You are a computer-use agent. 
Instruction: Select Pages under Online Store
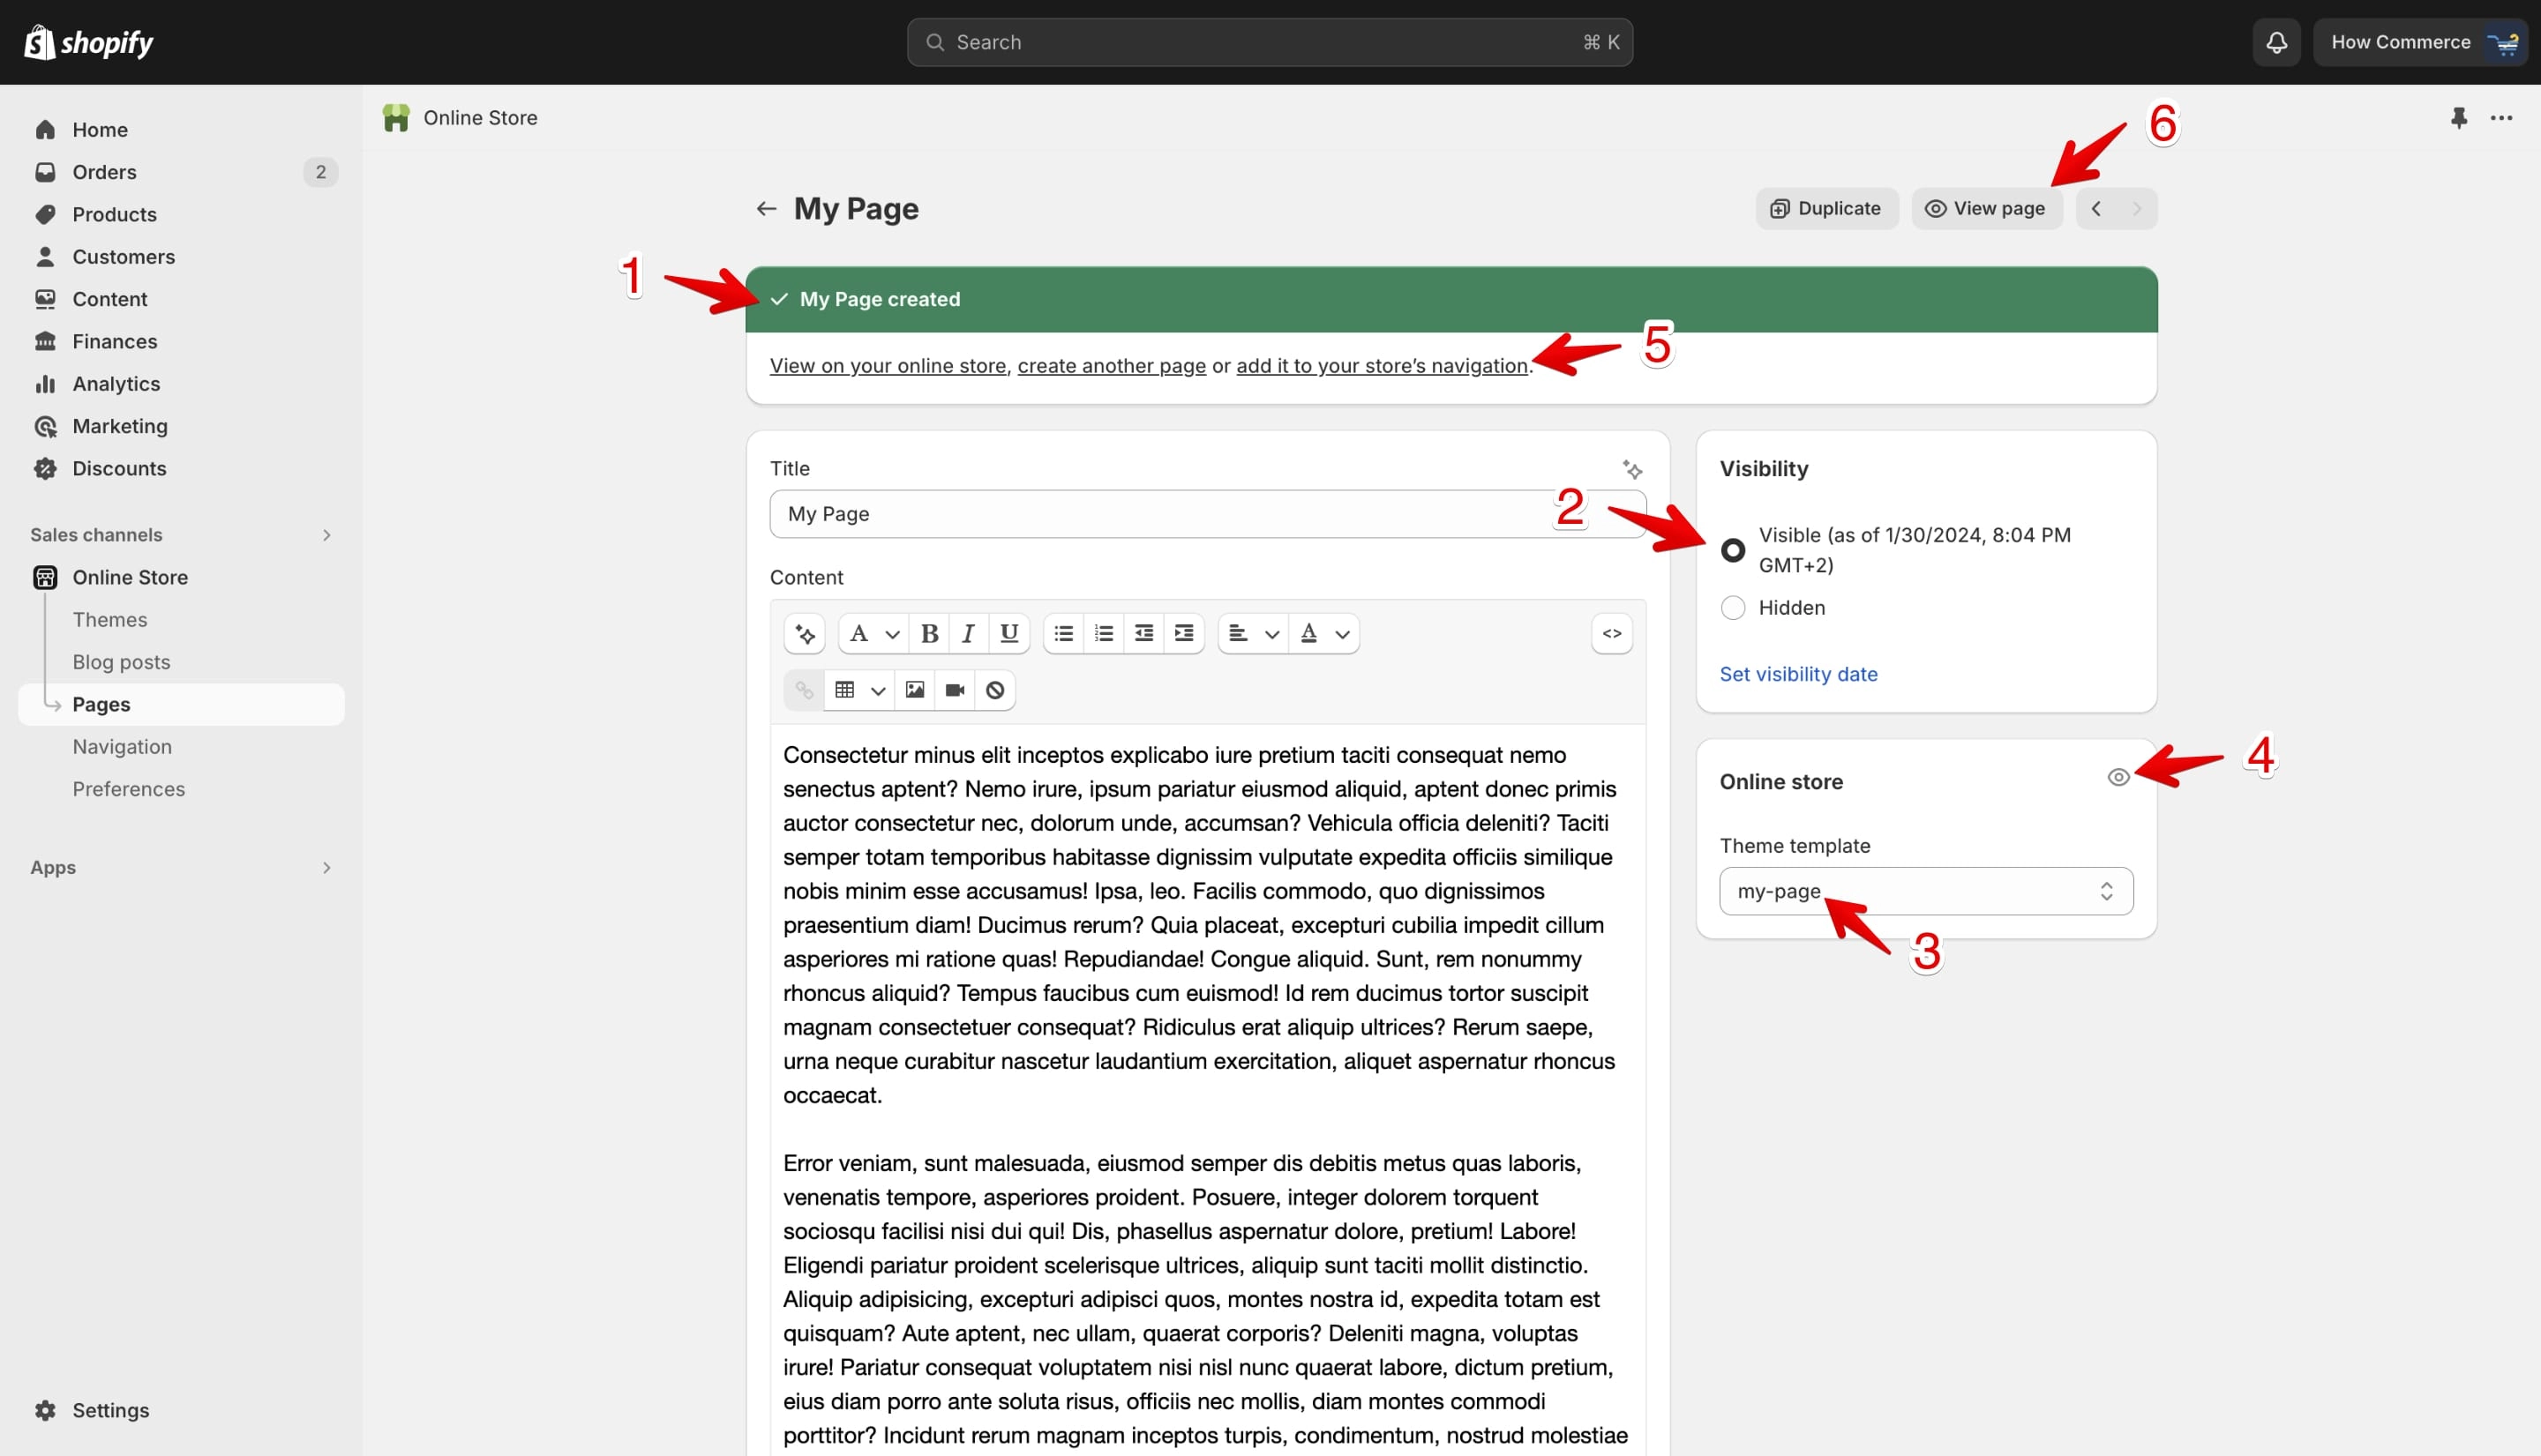click(x=181, y=704)
